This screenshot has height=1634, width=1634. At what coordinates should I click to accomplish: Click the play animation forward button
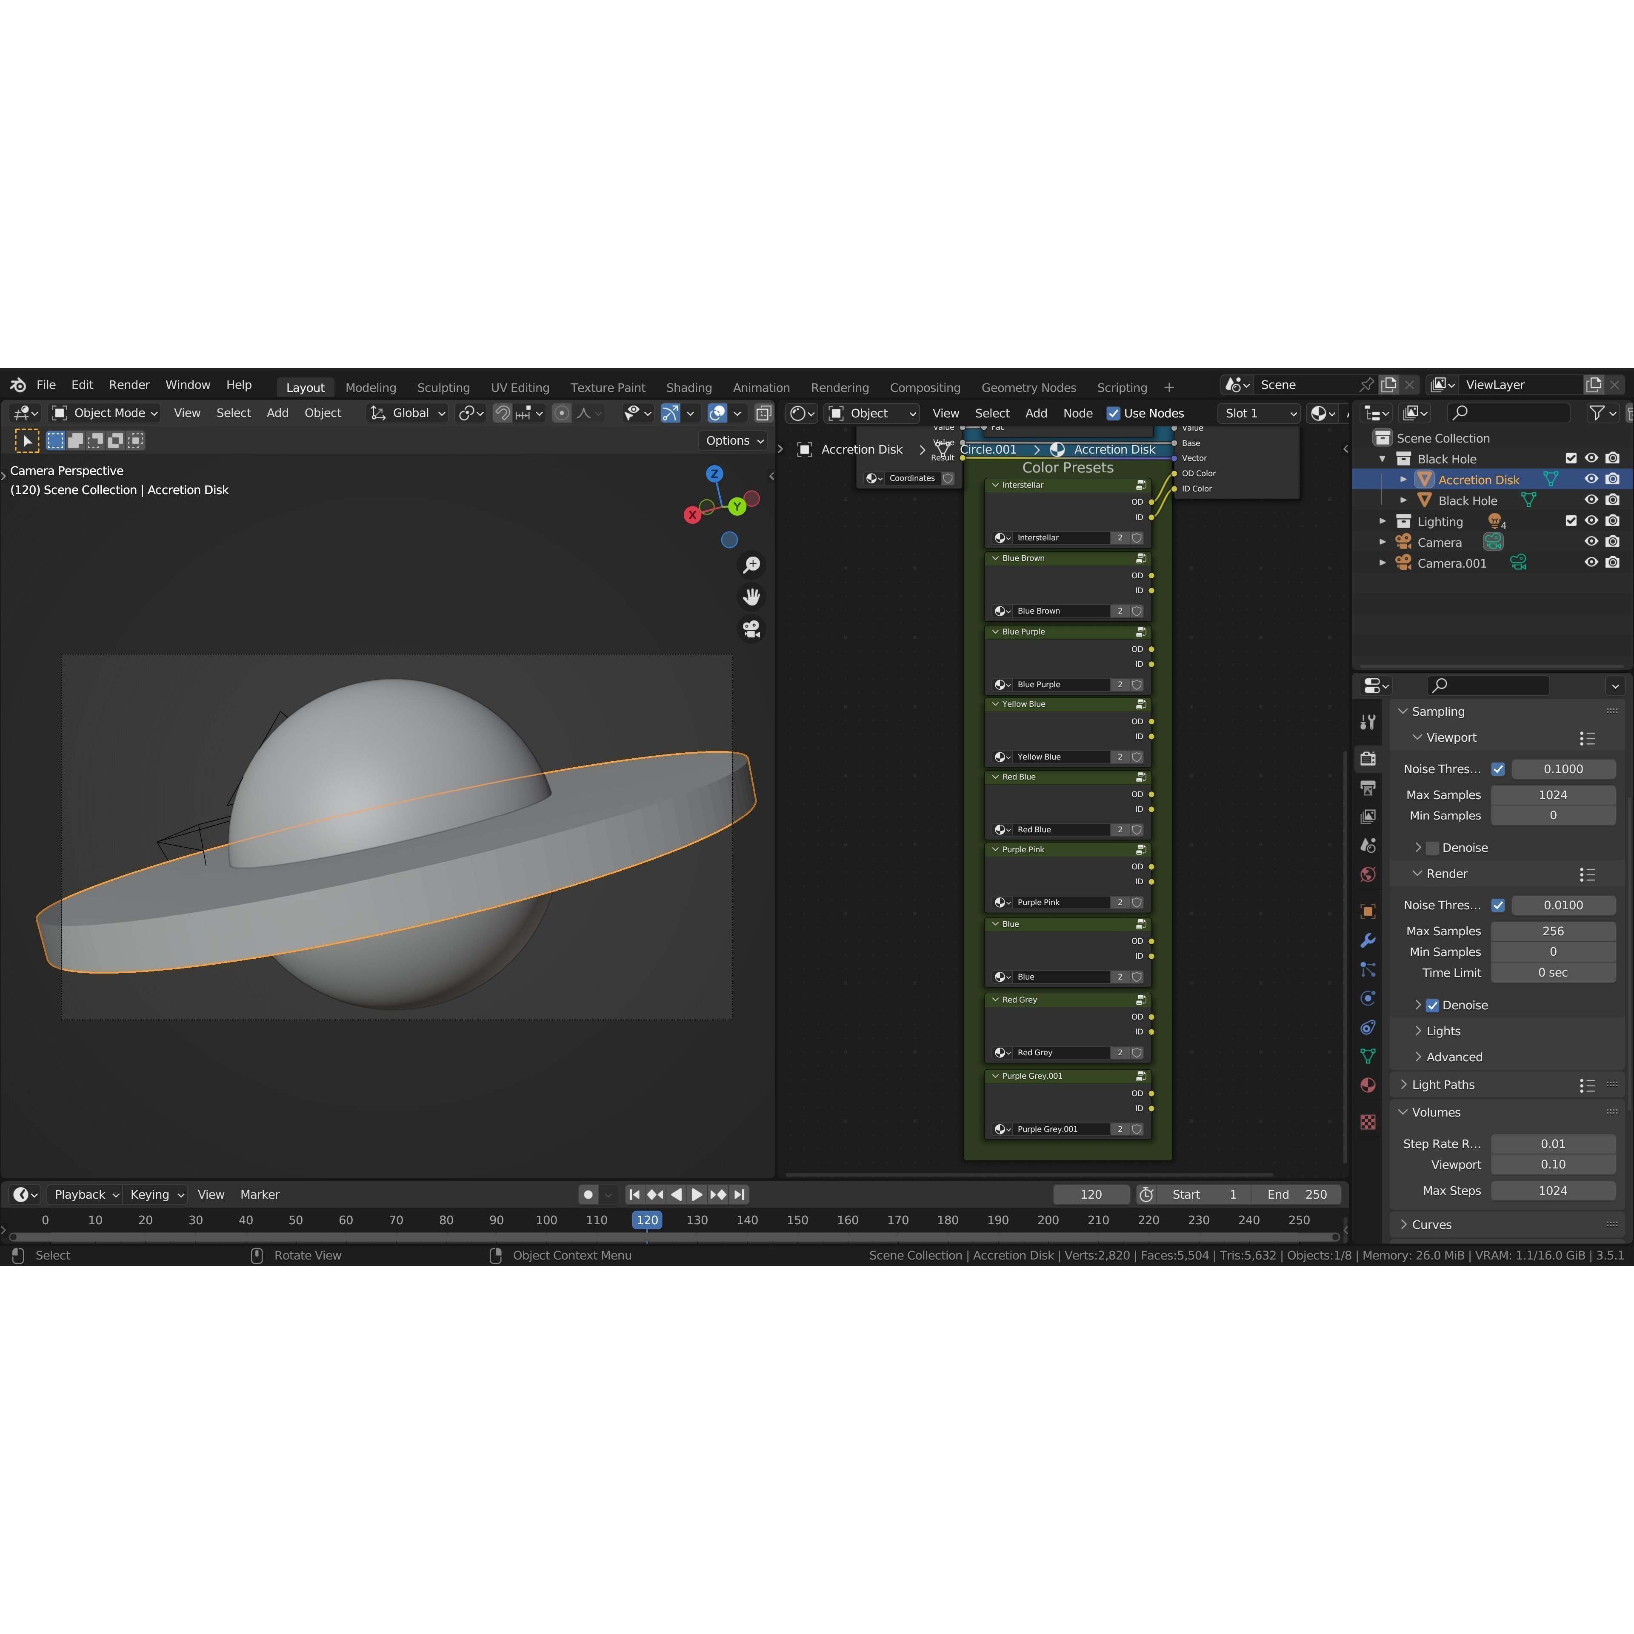pos(697,1194)
